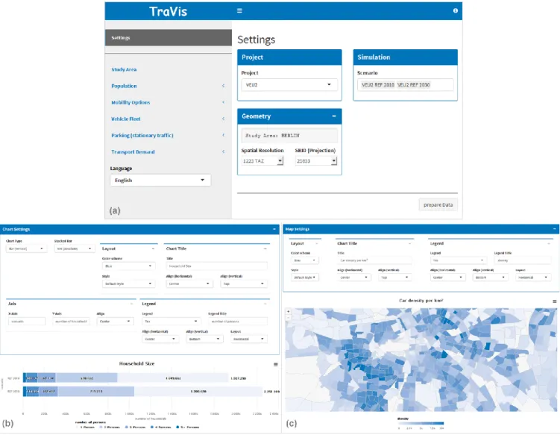560x435 pixels.
Task: Collapse the Chart Title section in Chart Settings
Action: 265,248
